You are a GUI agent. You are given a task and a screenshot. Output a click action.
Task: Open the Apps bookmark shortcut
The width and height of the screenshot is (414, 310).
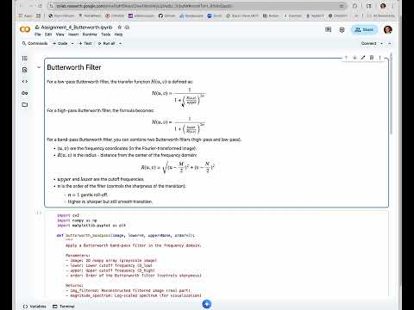point(25,15)
